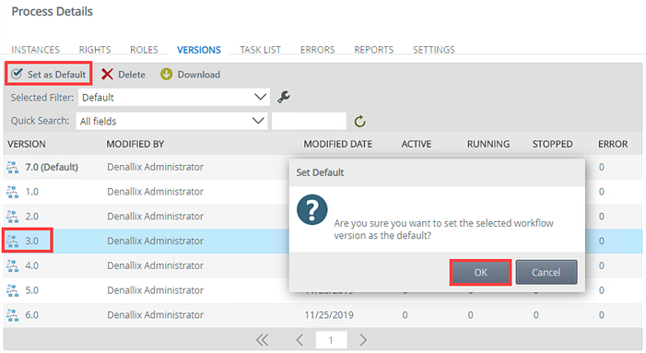Refresh the version list with the green arrow
The height and width of the screenshot is (353, 646).
[359, 121]
